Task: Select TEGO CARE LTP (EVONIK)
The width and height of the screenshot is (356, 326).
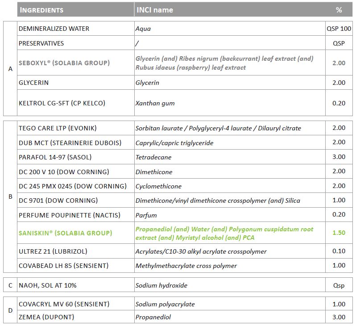Action: (x=58, y=128)
